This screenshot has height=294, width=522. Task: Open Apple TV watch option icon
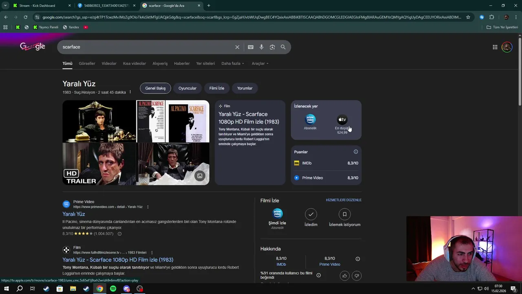[x=342, y=120]
